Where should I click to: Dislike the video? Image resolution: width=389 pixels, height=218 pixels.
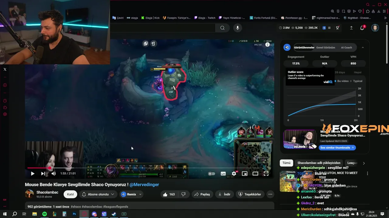[x=184, y=194]
